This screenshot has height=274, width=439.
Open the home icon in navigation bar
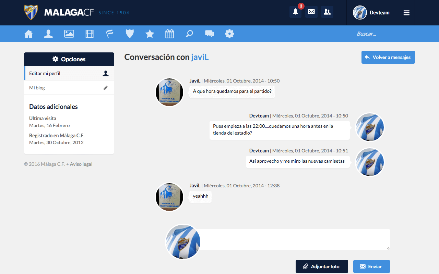(29, 34)
